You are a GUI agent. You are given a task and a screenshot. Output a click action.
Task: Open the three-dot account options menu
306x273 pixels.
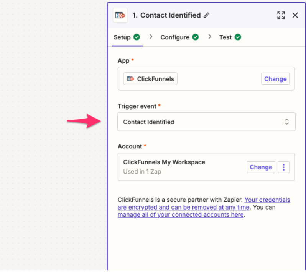(x=283, y=167)
